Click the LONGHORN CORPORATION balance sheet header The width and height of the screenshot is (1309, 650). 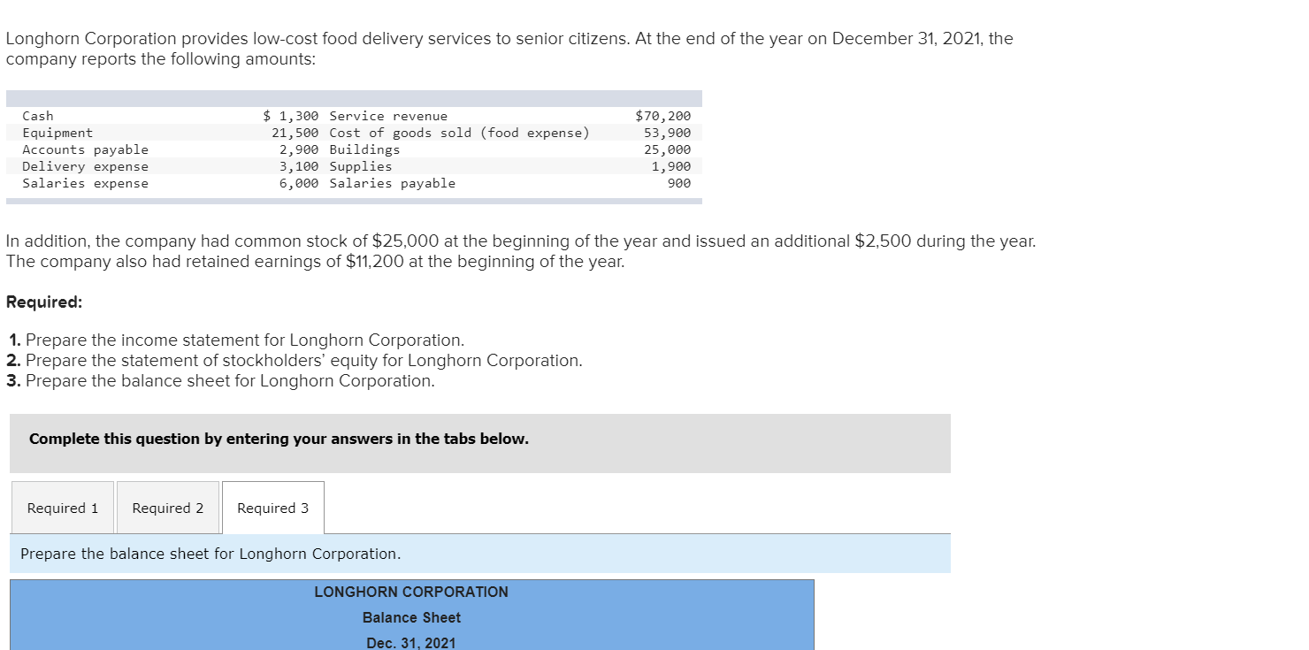coord(410,592)
